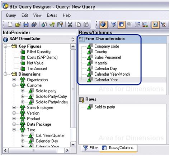Select Company code in Free Characteristics

coord(107,46)
